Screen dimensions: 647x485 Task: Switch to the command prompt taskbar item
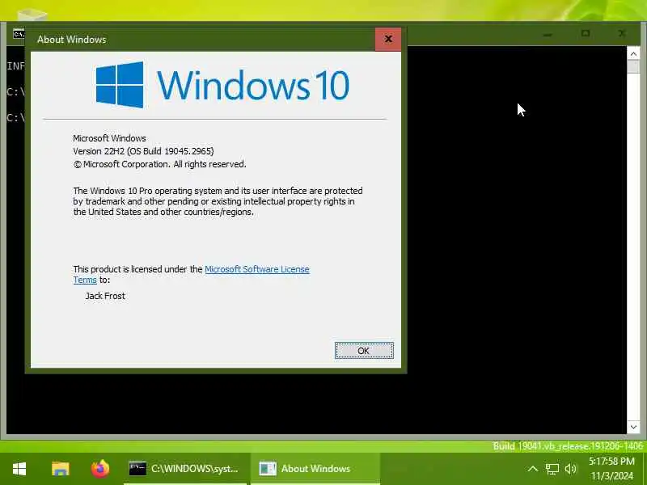(x=185, y=469)
